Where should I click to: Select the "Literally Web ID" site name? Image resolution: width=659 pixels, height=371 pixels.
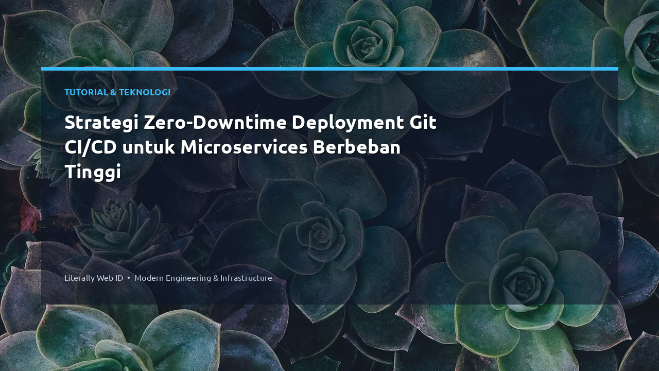pyautogui.click(x=94, y=278)
